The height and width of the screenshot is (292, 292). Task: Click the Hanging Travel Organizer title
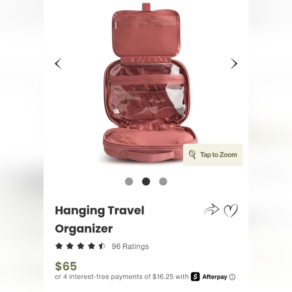(100, 220)
